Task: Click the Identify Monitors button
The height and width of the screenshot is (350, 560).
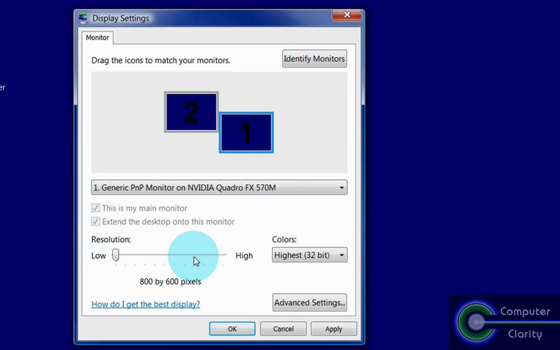Action: 314,58
